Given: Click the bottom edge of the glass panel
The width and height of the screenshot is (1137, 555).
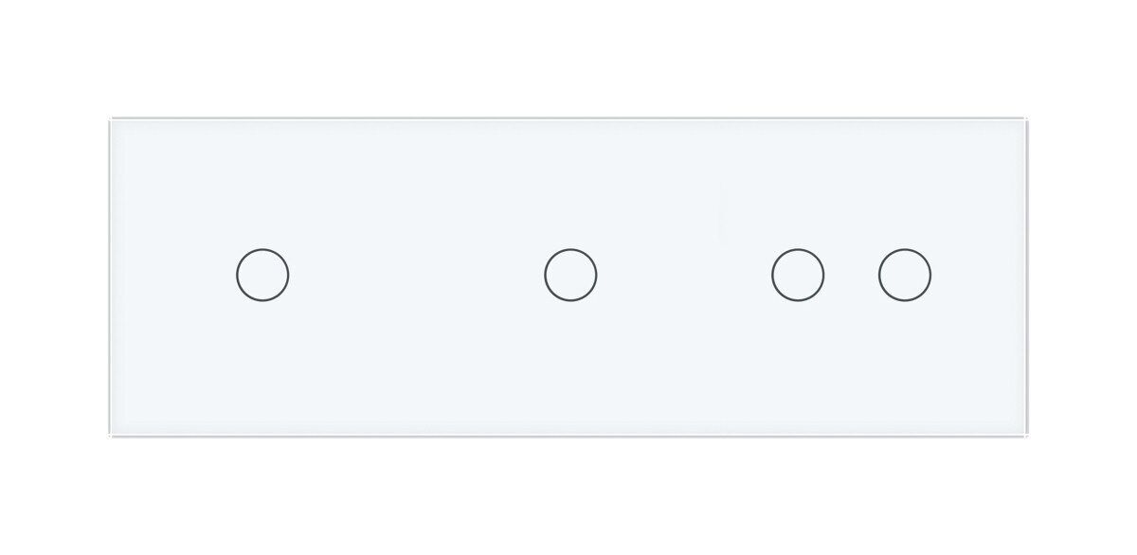Looking at the screenshot, I should pyautogui.click(x=569, y=436).
